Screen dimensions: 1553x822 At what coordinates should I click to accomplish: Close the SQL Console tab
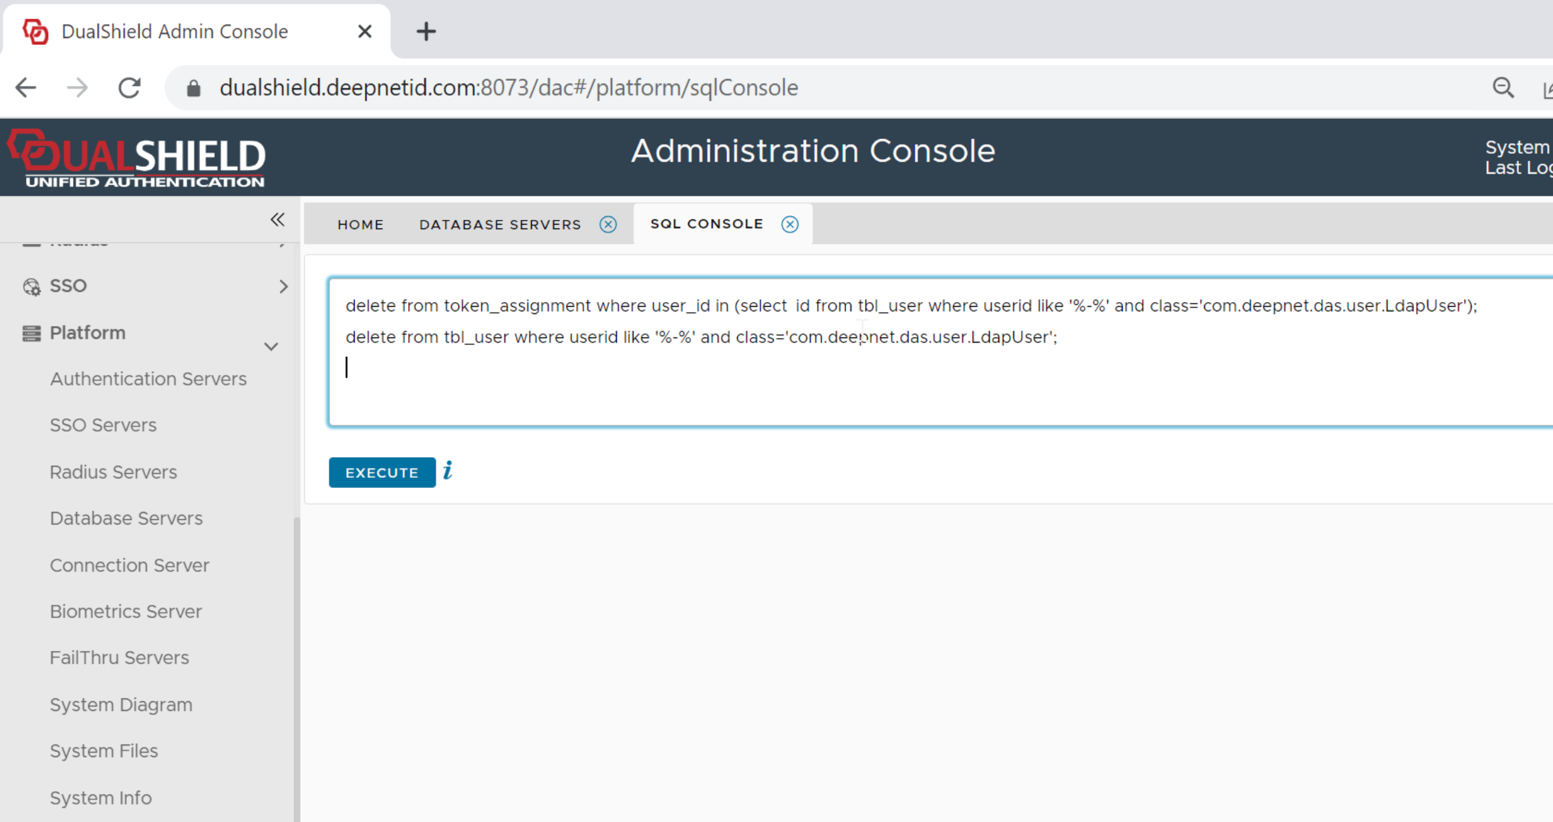790,225
